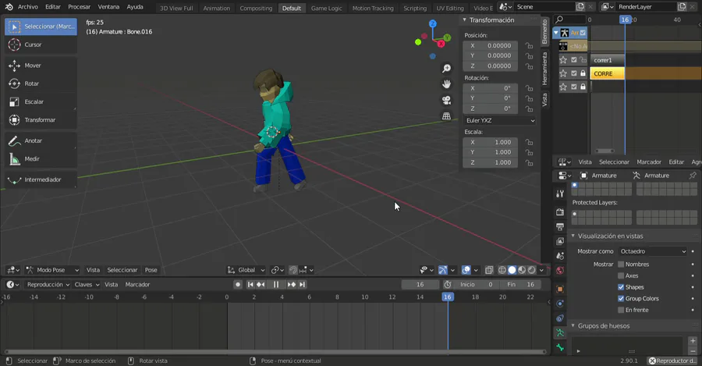Pick the Intermediador pose tool
Image resolution: width=702 pixels, height=366 pixels.
tap(41, 179)
